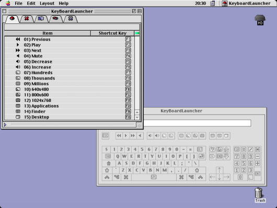Click the resolution icon beside 11) 800x600
This screenshot has width=277, height=208.
click(x=18, y=95)
